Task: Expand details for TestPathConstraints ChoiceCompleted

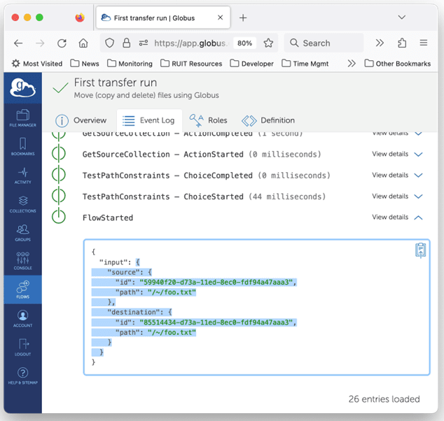Action: pos(397,176)
